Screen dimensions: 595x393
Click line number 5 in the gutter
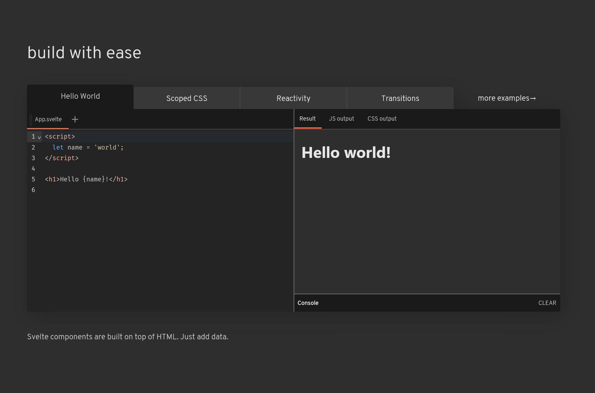coord(33,179)
